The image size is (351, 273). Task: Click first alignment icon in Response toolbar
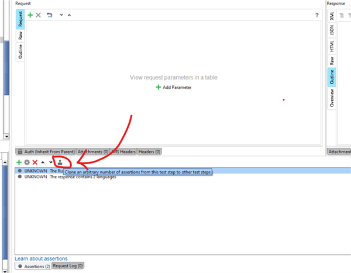click(342, 15)
